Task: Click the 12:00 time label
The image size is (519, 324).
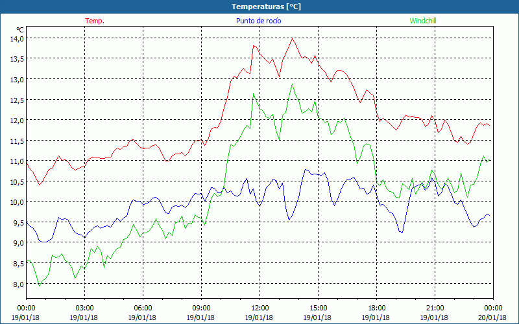Action: [260, 308]
